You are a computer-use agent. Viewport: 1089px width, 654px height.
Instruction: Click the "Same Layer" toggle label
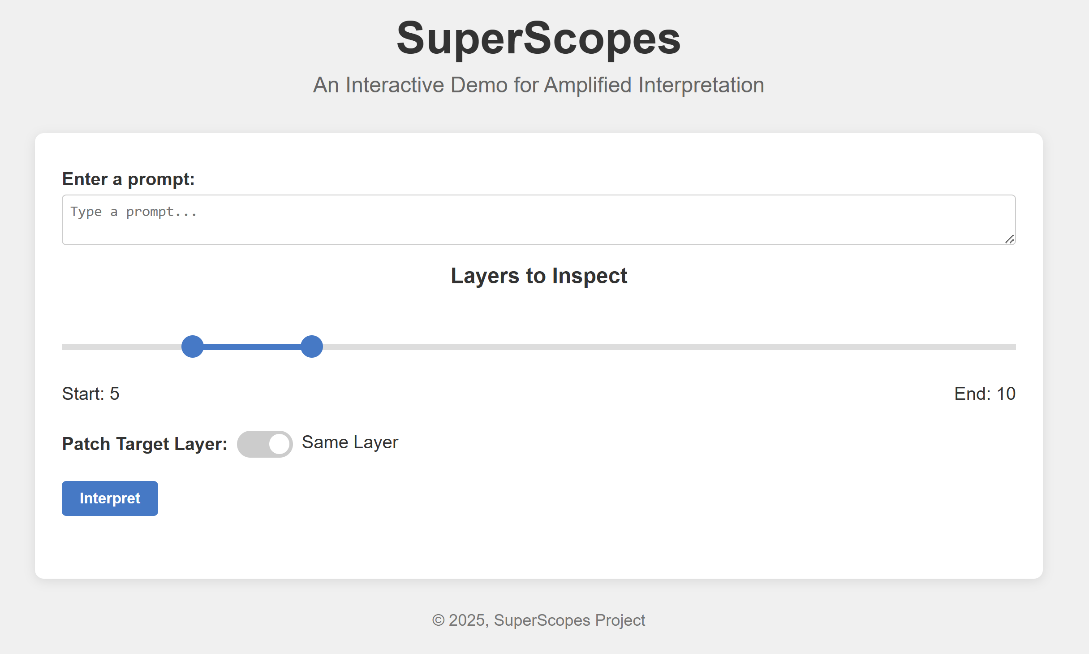point(350,442)
